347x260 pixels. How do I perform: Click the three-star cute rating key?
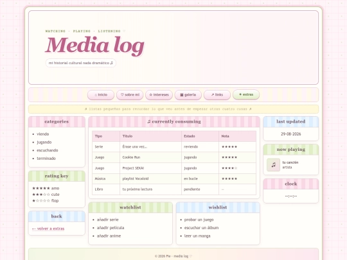[x=46, y=195]
